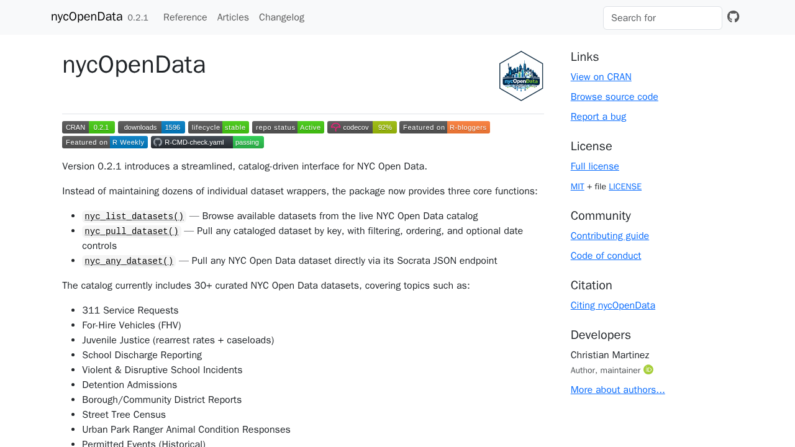Click 'Violent & Disruptive School Incidents' item
795x447 pixels.
point(162,370)
